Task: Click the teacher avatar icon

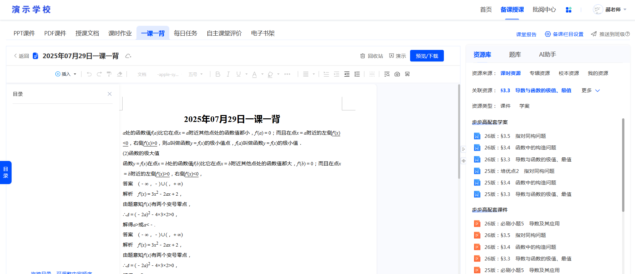Action: pyautogui.click(x=598, y=10)
